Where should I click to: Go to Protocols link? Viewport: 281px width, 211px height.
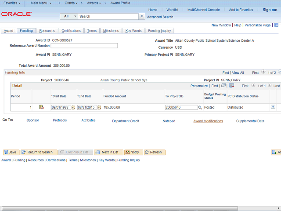60,120
